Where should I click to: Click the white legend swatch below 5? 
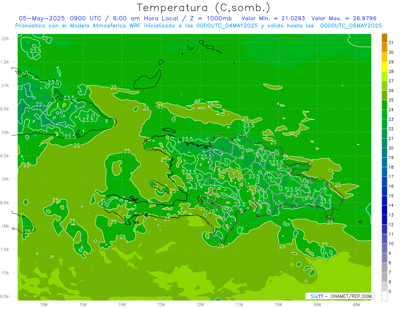(x=384, y=296)
